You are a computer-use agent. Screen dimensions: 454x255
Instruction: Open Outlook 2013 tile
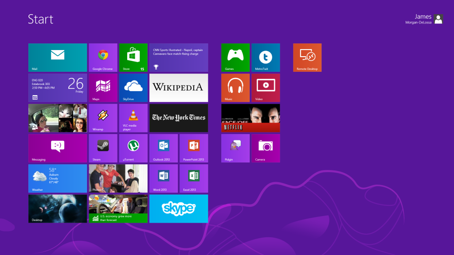[164, 148]
